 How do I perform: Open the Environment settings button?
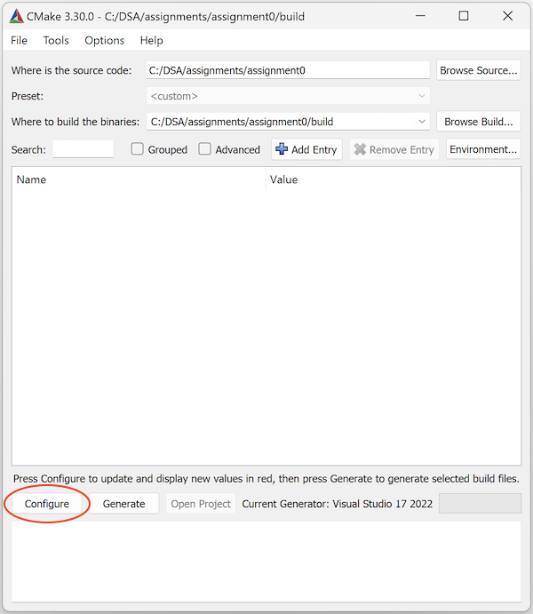483,149
